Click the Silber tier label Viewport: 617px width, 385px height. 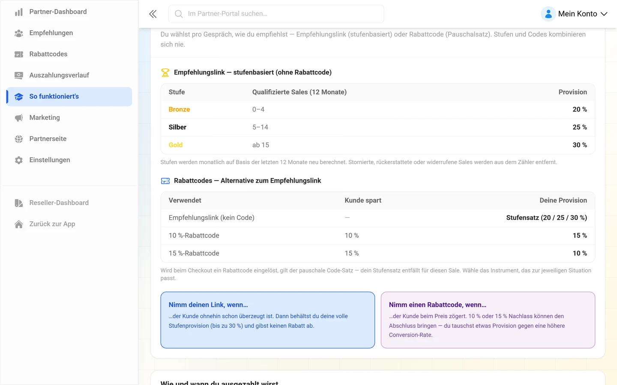(x=177, y=127)
